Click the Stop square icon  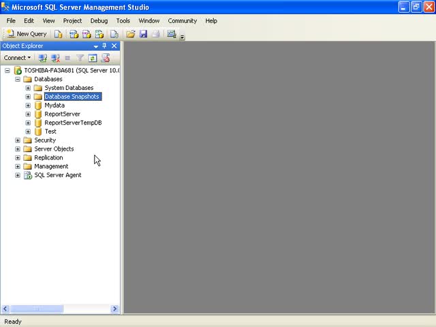pos(67,58)
